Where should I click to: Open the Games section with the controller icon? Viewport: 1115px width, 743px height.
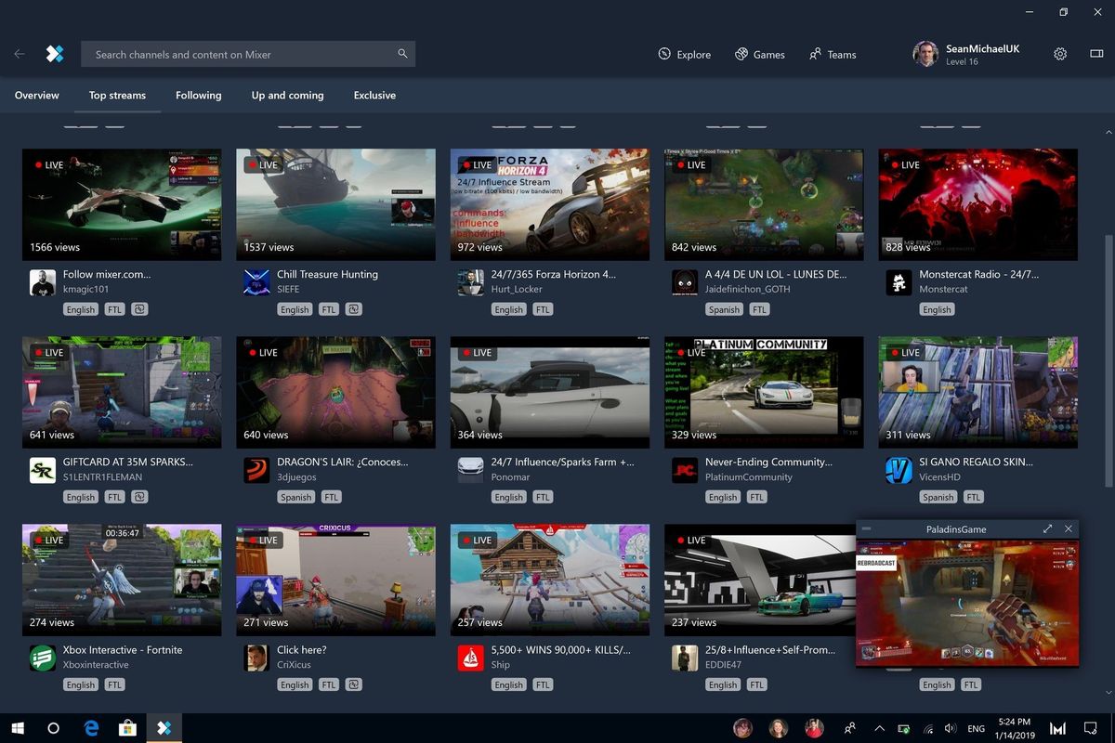760,54
